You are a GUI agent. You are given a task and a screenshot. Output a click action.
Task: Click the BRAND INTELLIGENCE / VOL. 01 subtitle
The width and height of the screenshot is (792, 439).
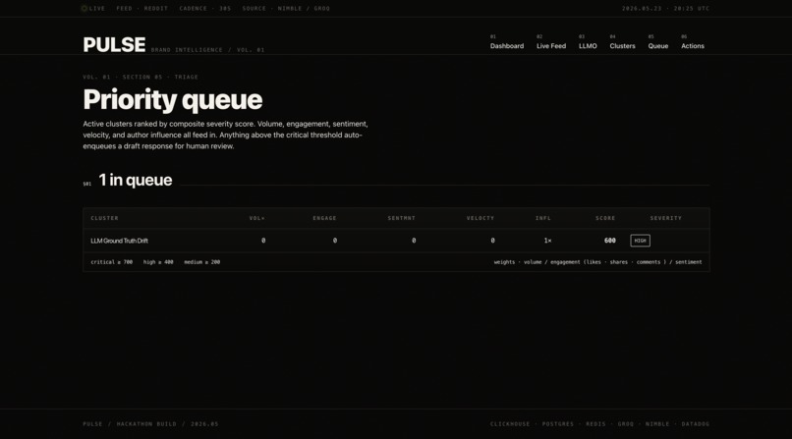207,50
